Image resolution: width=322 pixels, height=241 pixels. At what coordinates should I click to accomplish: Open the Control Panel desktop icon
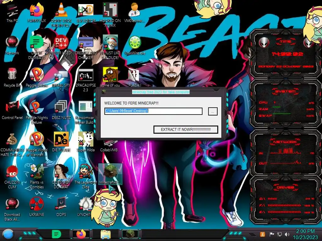(x=12, y=110)
